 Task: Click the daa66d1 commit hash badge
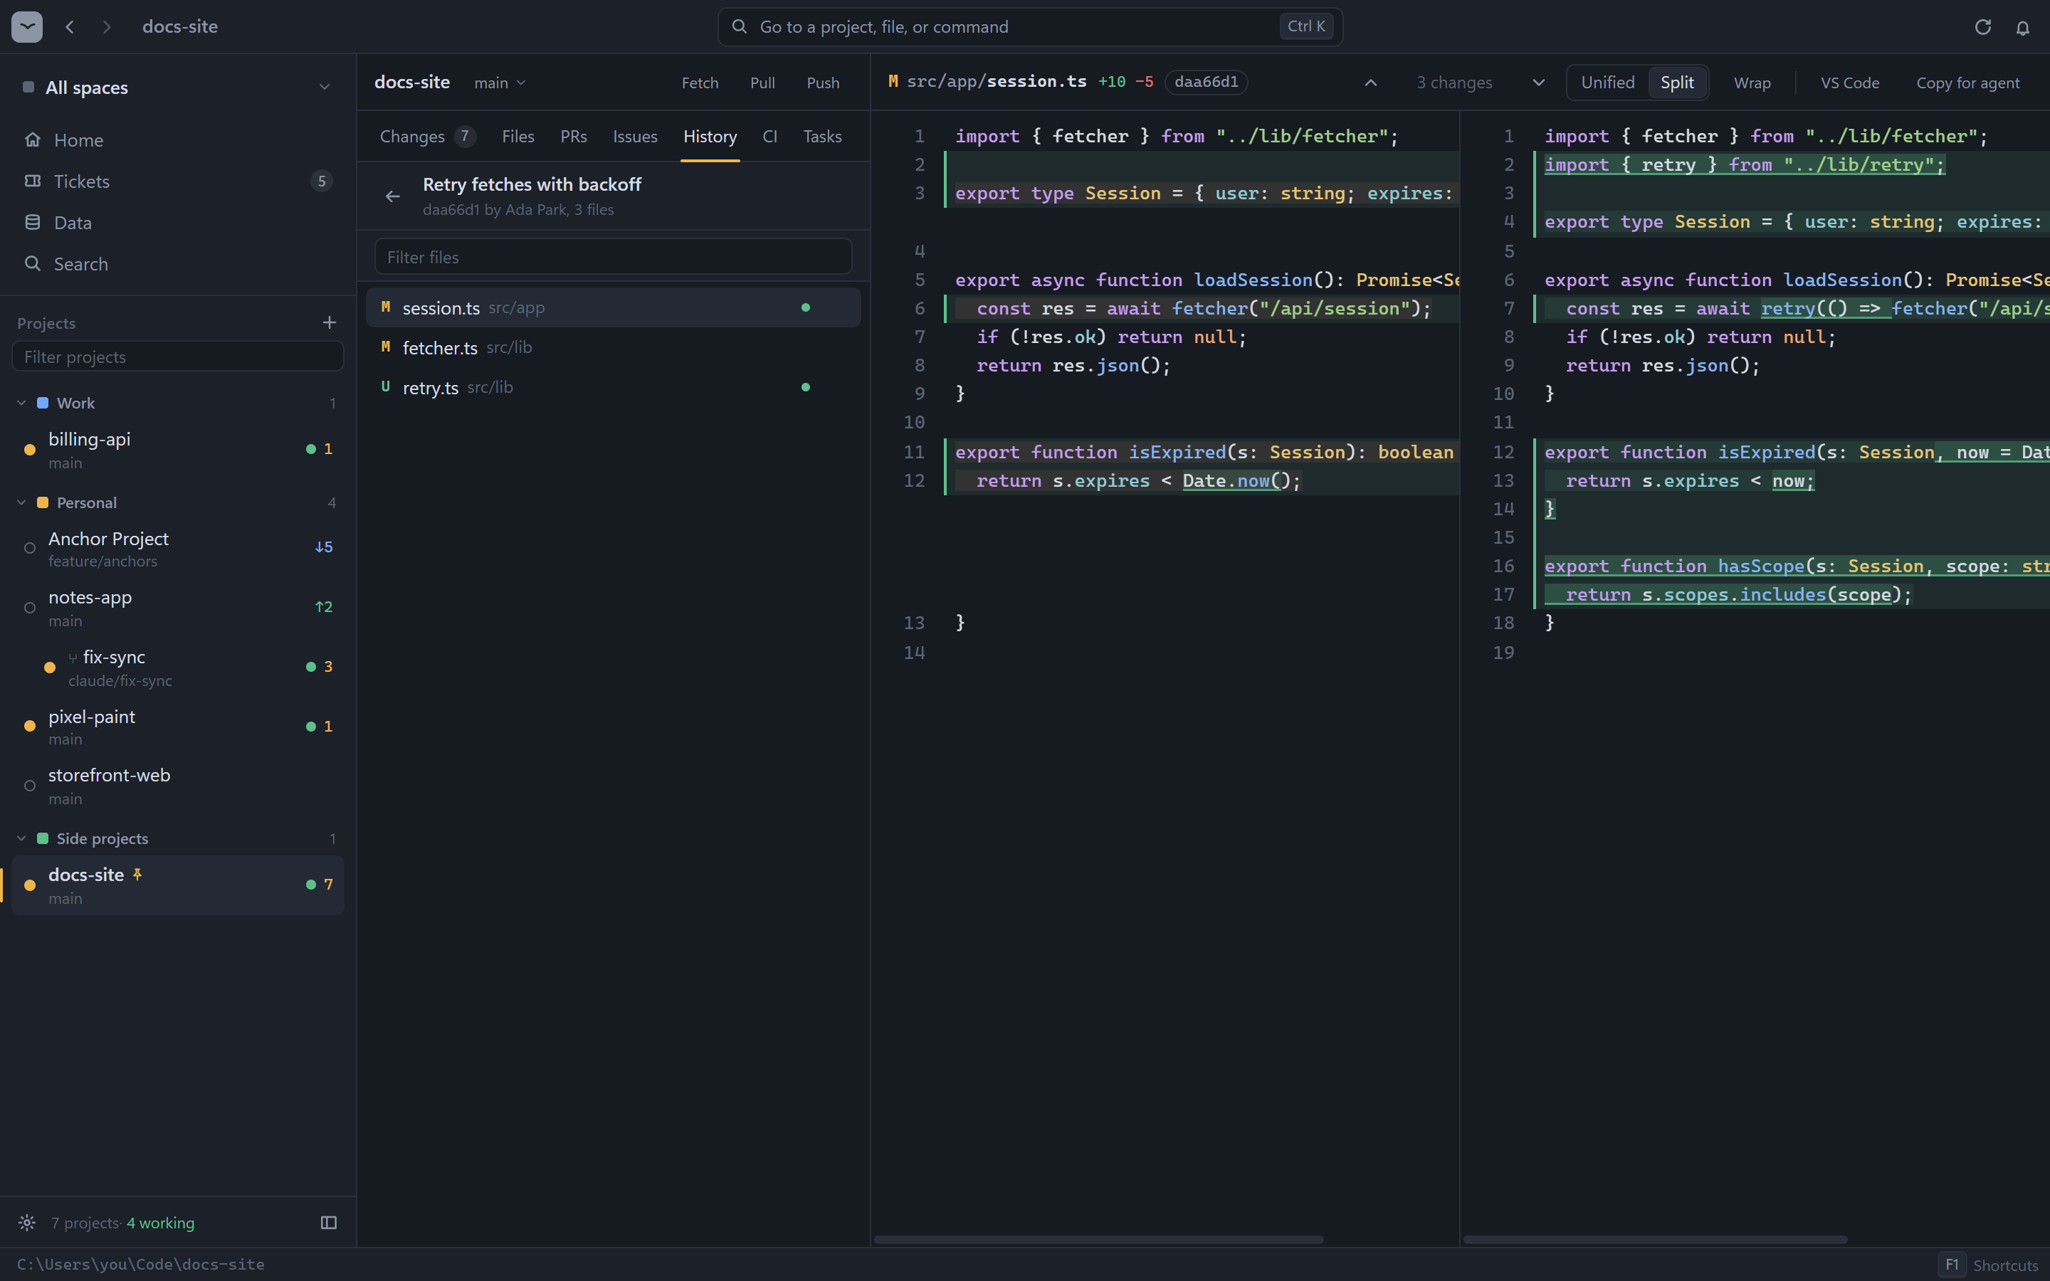[x=1207, y=82]
